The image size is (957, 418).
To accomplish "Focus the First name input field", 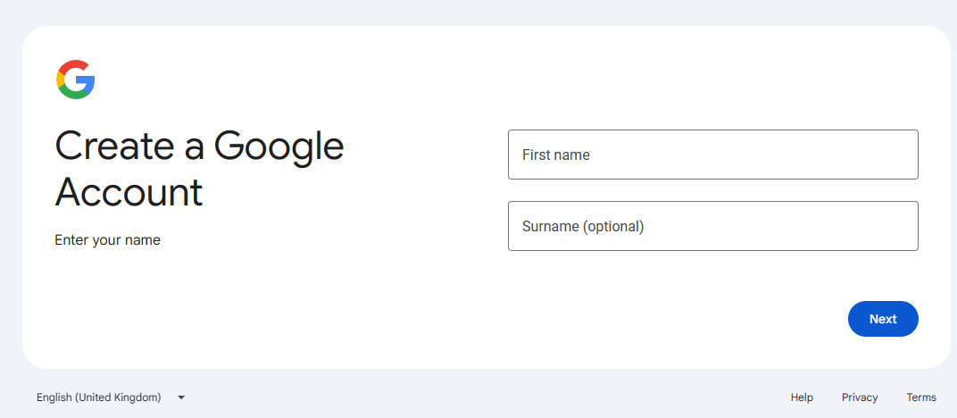I will (713, 155).
